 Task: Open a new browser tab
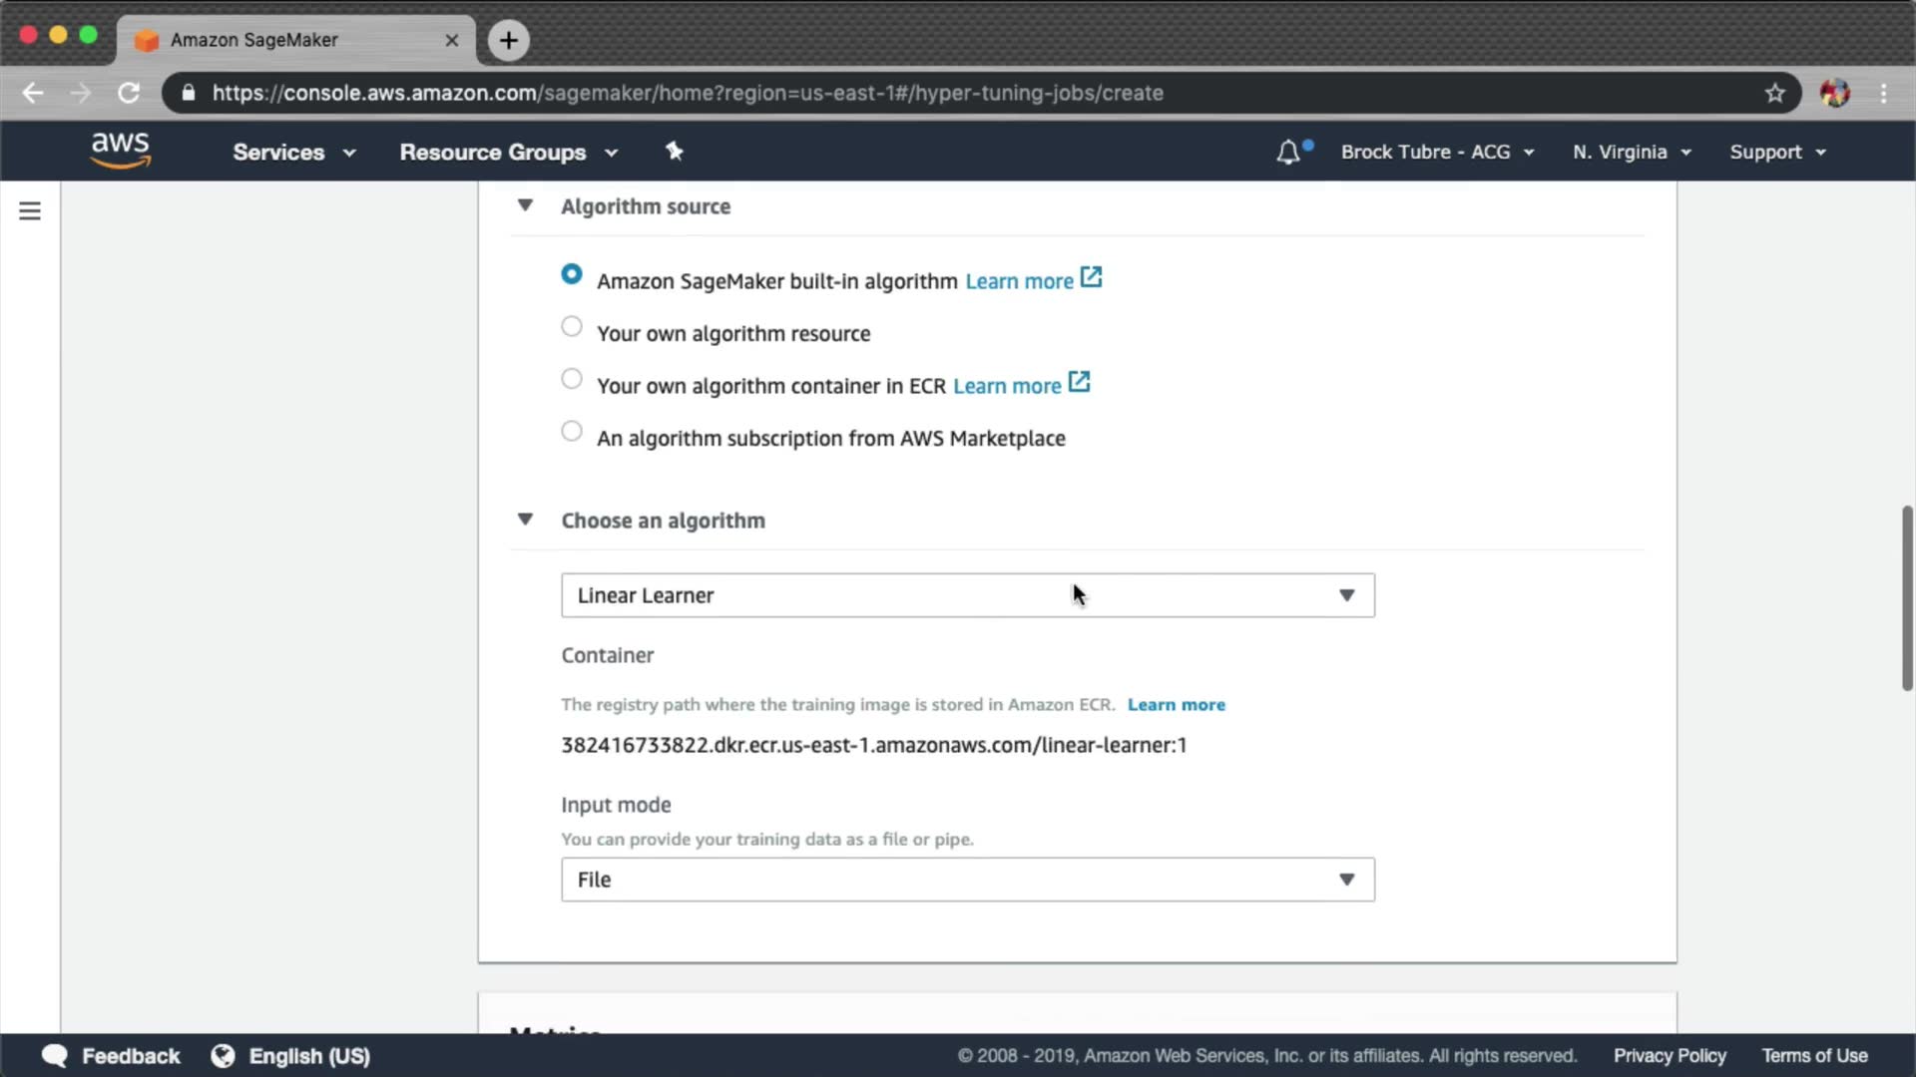click(x=509, y=40)
